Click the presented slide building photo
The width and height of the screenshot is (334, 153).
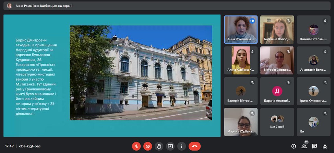[141, 73]
